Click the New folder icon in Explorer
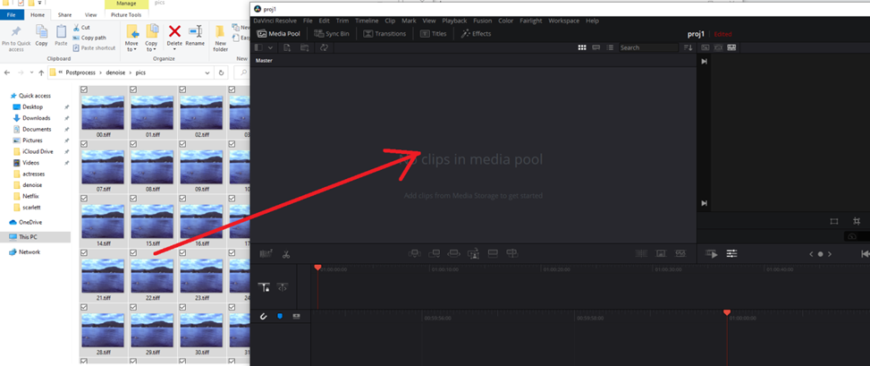The width and height of the screenshot is (870, 366). [221, 38]
